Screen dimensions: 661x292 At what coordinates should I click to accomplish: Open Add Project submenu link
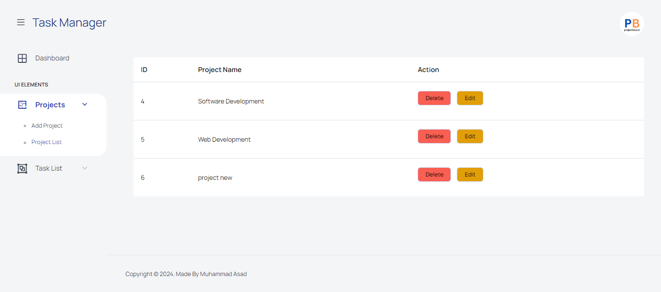(47, 126)
